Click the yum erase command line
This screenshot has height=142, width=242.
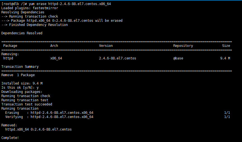(x=56, y=4)
